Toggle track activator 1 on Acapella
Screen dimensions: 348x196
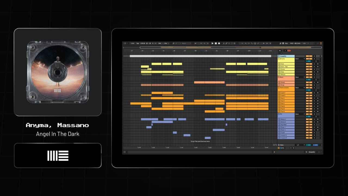coord(309,56)
